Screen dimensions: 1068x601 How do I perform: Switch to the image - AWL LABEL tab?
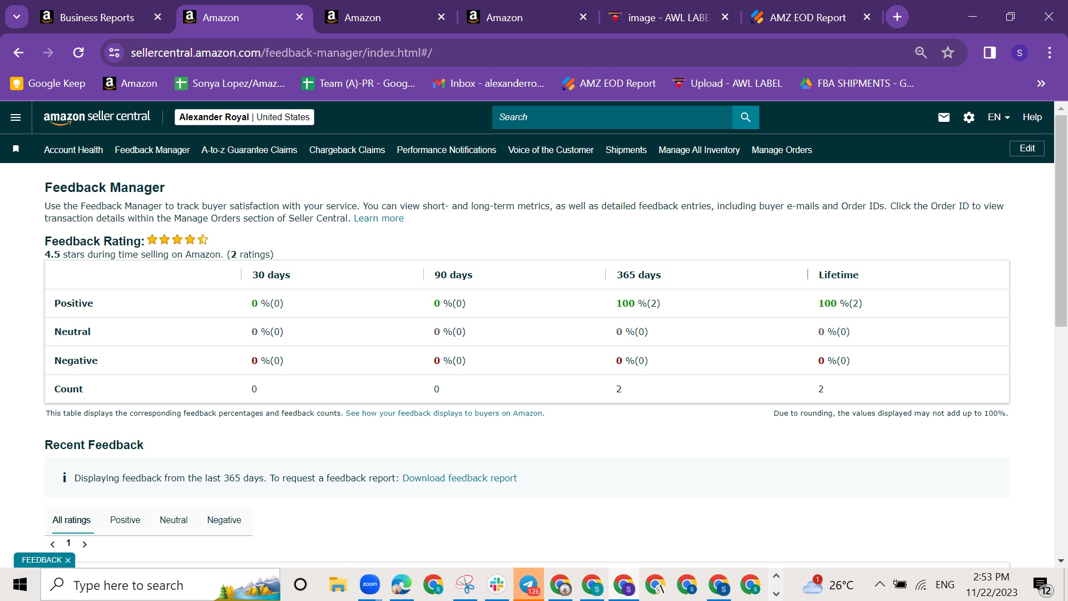click(x=668, y=17)
